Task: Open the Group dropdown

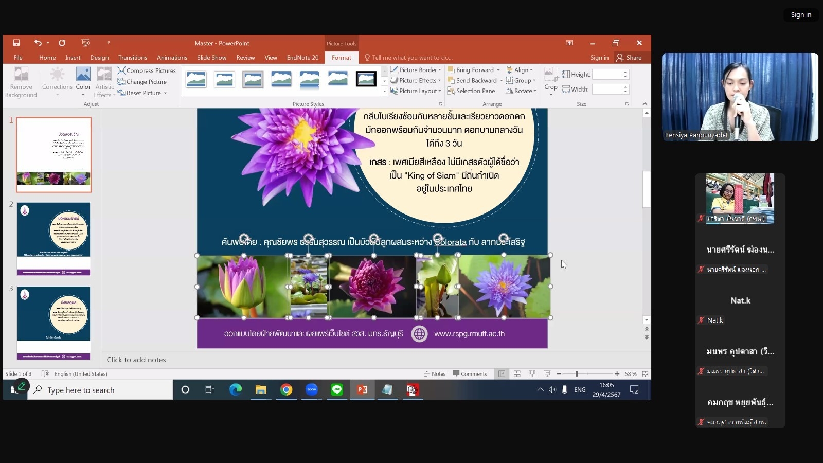Action: (x=521, y=80)
